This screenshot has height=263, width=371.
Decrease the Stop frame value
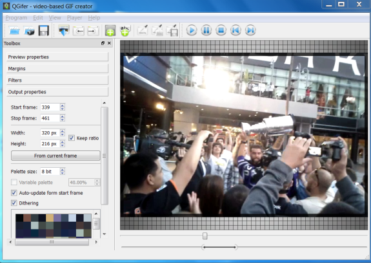pos(62,120)
